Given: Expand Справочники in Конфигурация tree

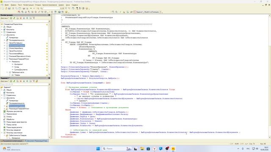Looking at the screenshot, I should (x=2, y=32).
